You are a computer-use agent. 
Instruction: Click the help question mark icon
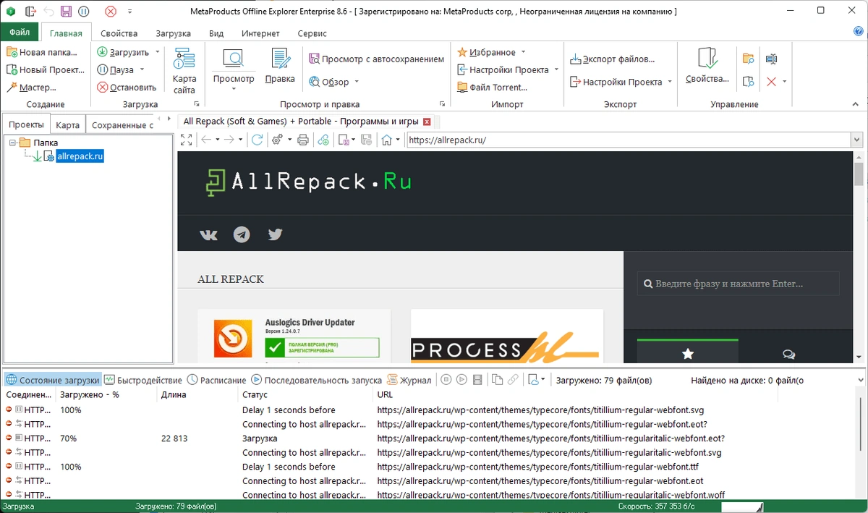859,32
